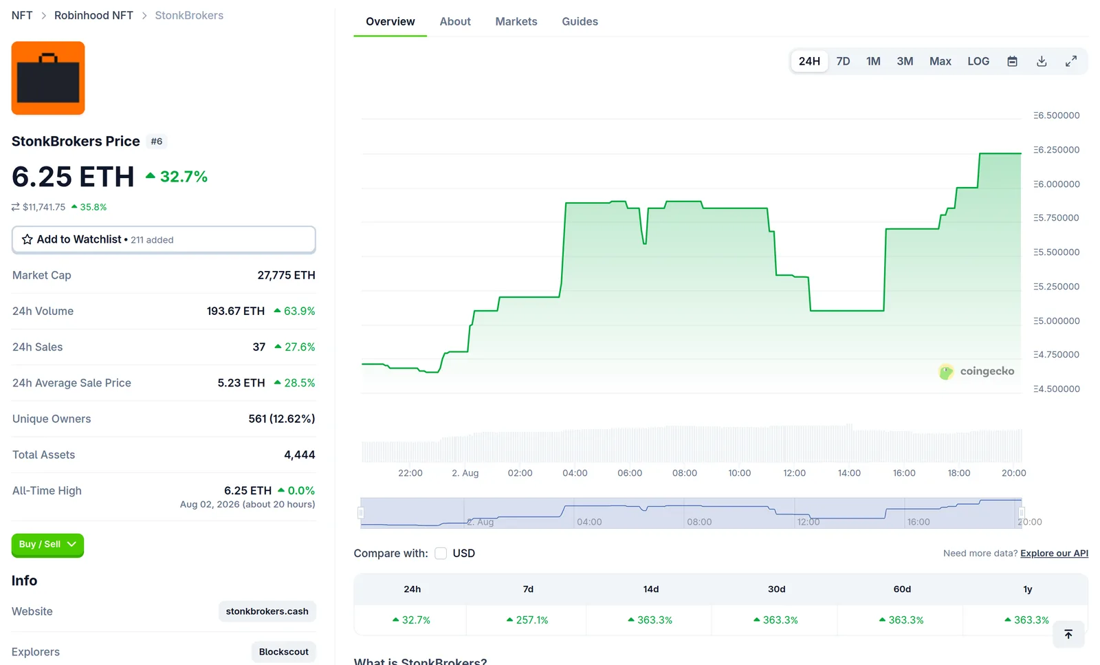This screenshot has height=665, width=1100.
Task: Click the scroll-to-top arrow button
Action: 1068,634
